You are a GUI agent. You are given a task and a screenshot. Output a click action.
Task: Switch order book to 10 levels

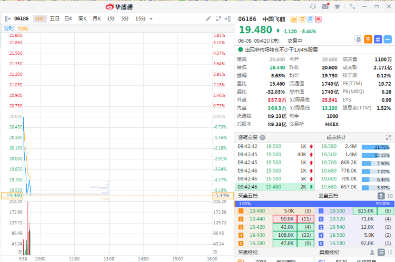[x=389, y=196]
